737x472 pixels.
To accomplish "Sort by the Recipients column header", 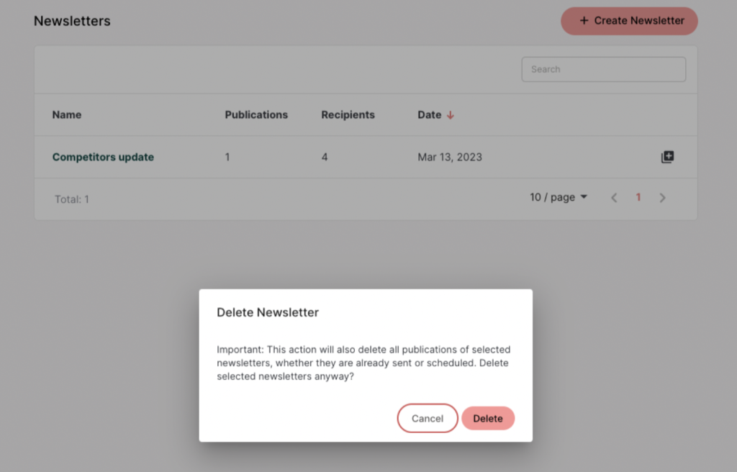I will (348, 114).
